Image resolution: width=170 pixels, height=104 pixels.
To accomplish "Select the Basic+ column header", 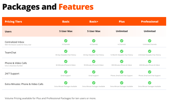I will pyautogui.click(x=94, y=22).
